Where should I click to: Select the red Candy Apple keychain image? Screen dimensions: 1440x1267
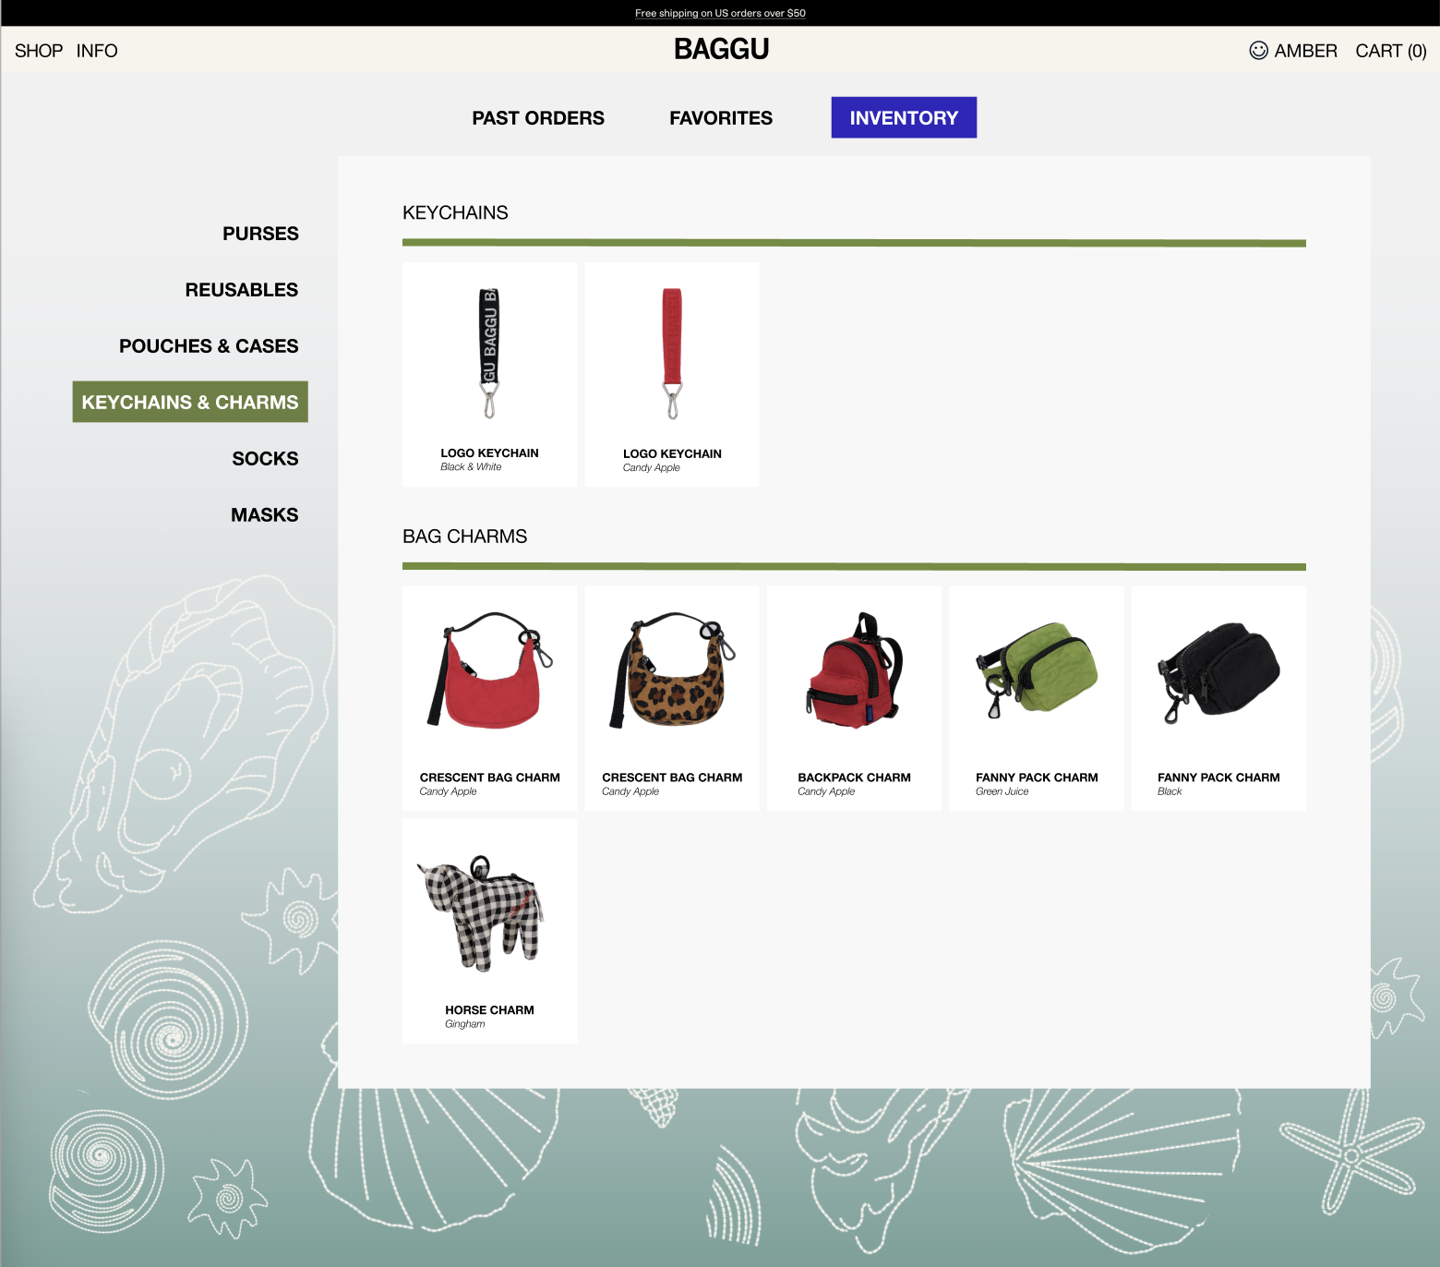pos(672,353)
